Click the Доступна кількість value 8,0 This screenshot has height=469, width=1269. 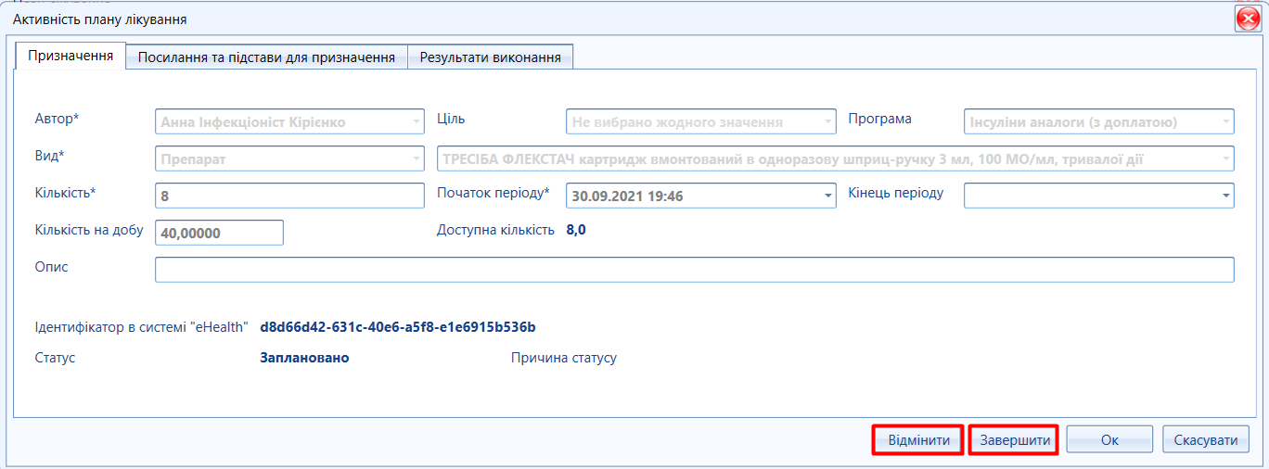576,230
